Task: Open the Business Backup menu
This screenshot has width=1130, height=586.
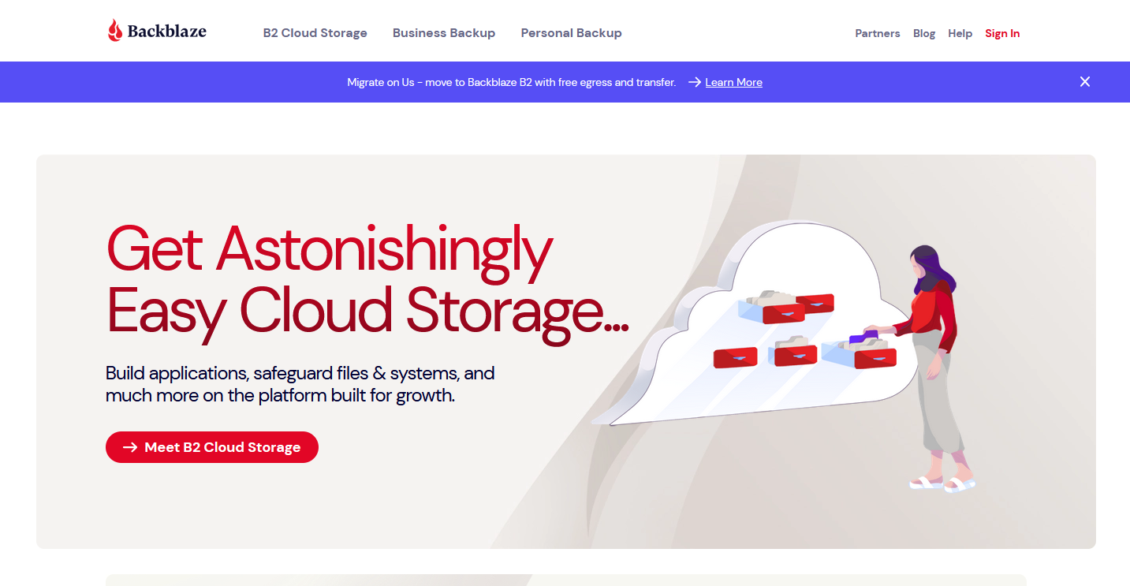Action: (444, 33)
